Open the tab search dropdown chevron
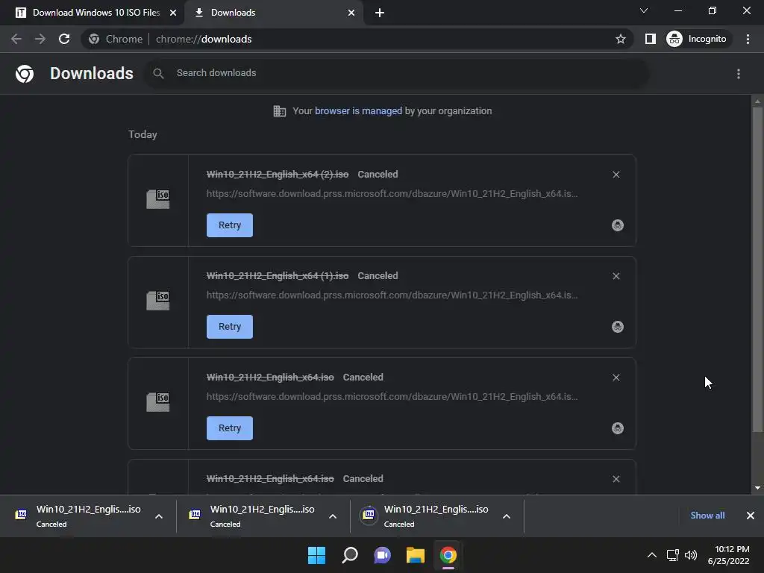Viewport: 764px width, 573px height. pyautogui.click(x=644, y=10)
